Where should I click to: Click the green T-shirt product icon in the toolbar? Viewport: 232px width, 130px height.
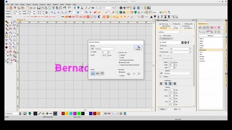pyautogui.click(x=135, y=12)
